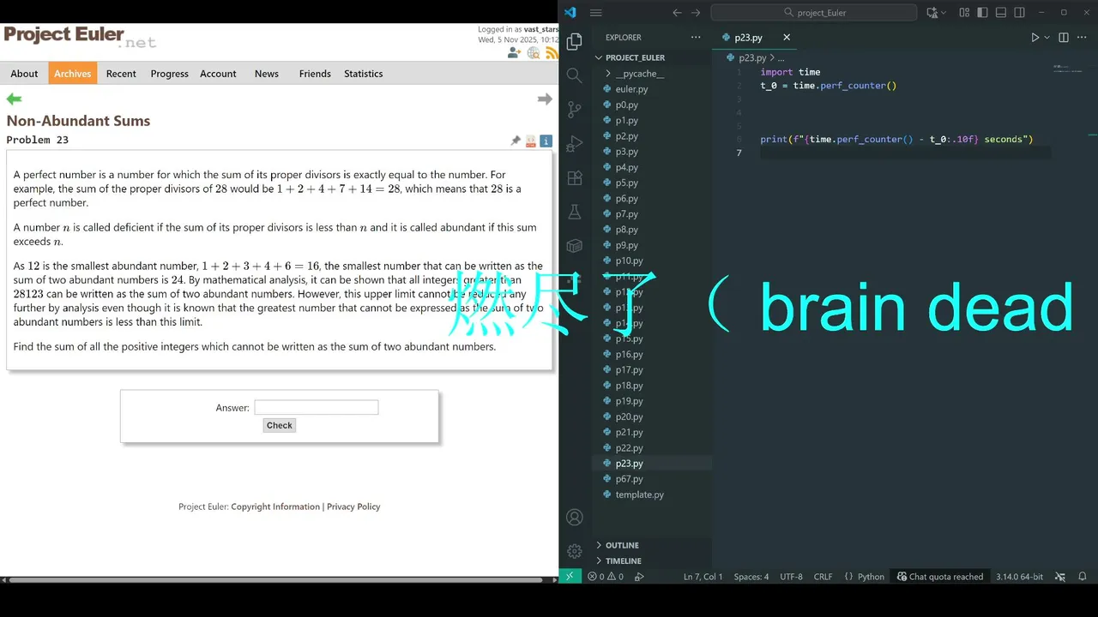The width and height of the screenshot is (1098, 617).
Task: Click the Answer input field
Action: click(317, 408)
